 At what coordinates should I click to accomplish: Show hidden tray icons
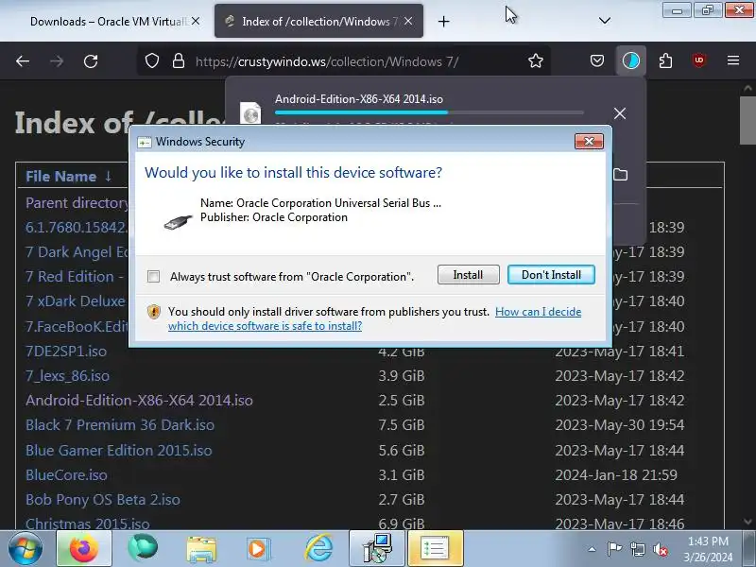point(592,549)
